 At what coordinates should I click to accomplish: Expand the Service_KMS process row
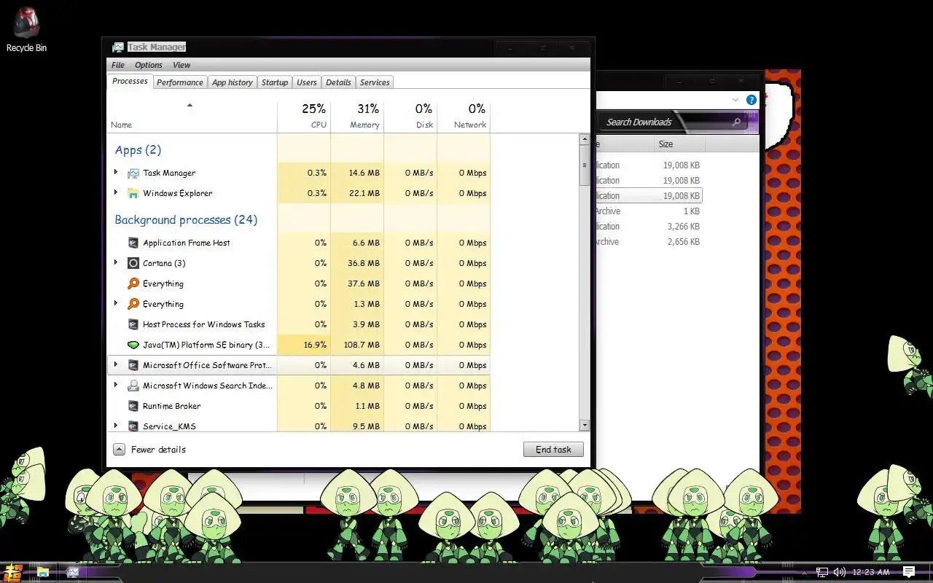pos(116,426)
